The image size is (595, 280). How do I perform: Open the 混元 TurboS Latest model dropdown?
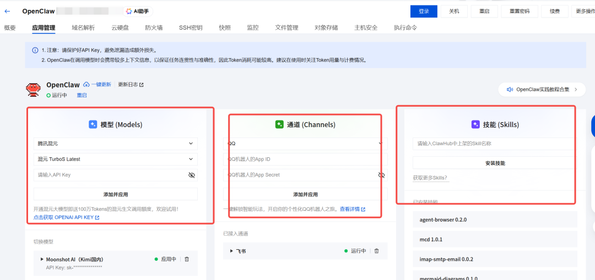(116, 159)
